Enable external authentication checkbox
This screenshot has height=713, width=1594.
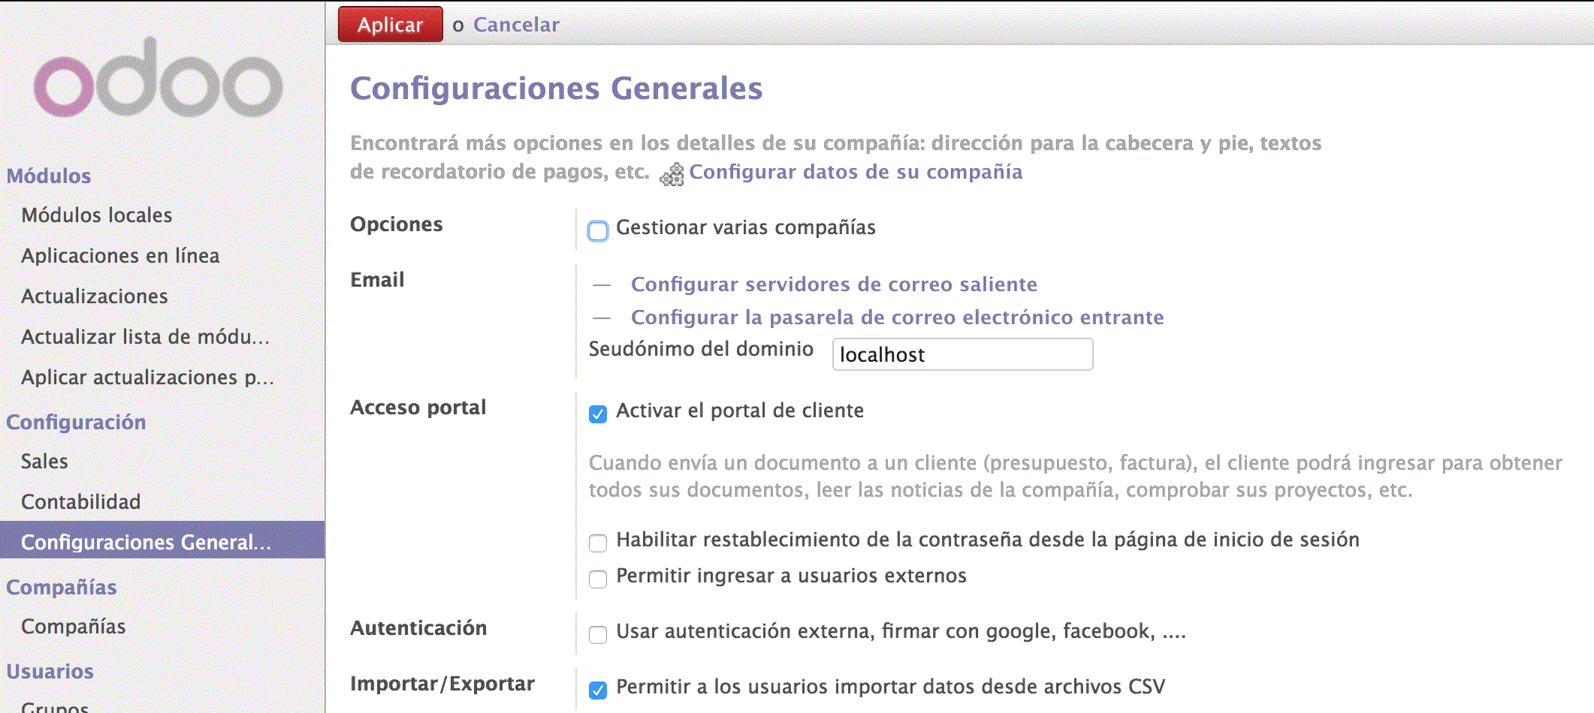tap(598, 634)
